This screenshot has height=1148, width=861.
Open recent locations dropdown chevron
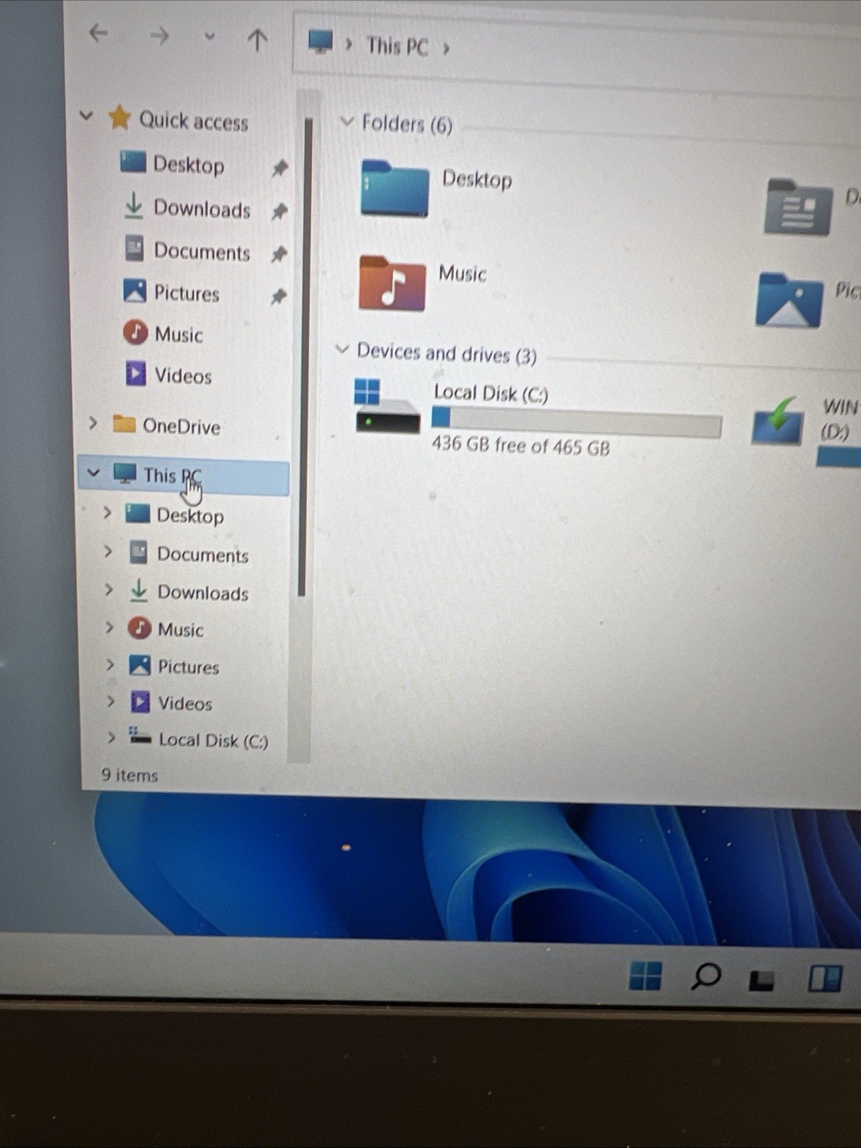pyautogui.click(x=209, y=36)
